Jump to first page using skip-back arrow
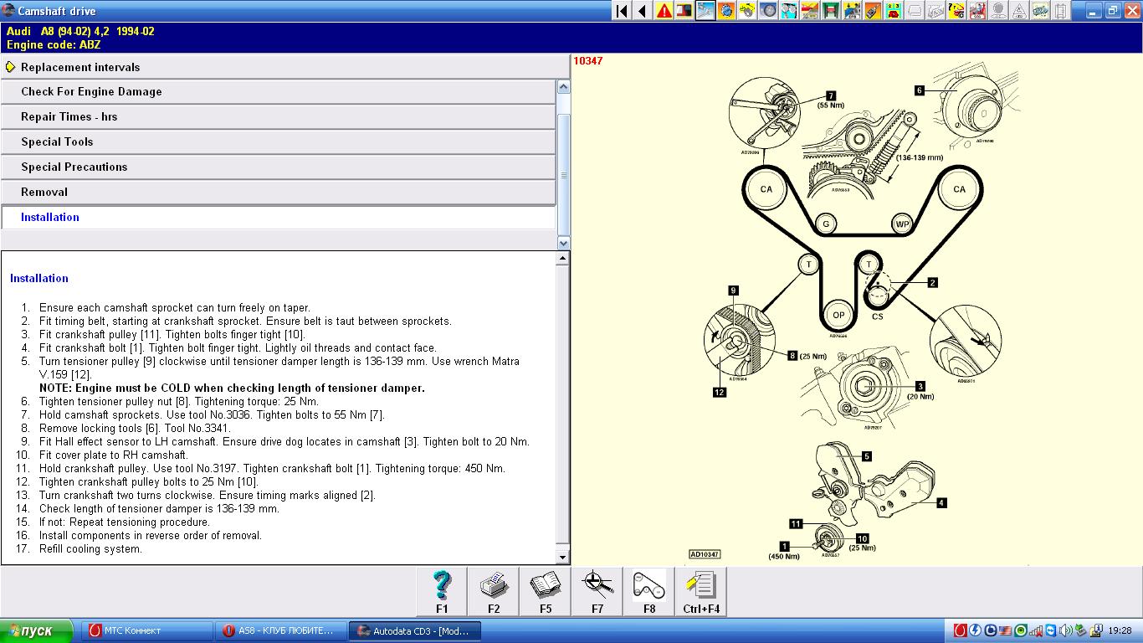Image resolution: width=1143 pixels, height=643 pixels. pos(622,11)
